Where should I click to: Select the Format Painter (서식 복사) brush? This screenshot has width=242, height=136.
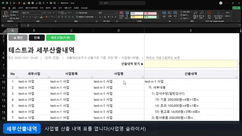pos(11,19)
